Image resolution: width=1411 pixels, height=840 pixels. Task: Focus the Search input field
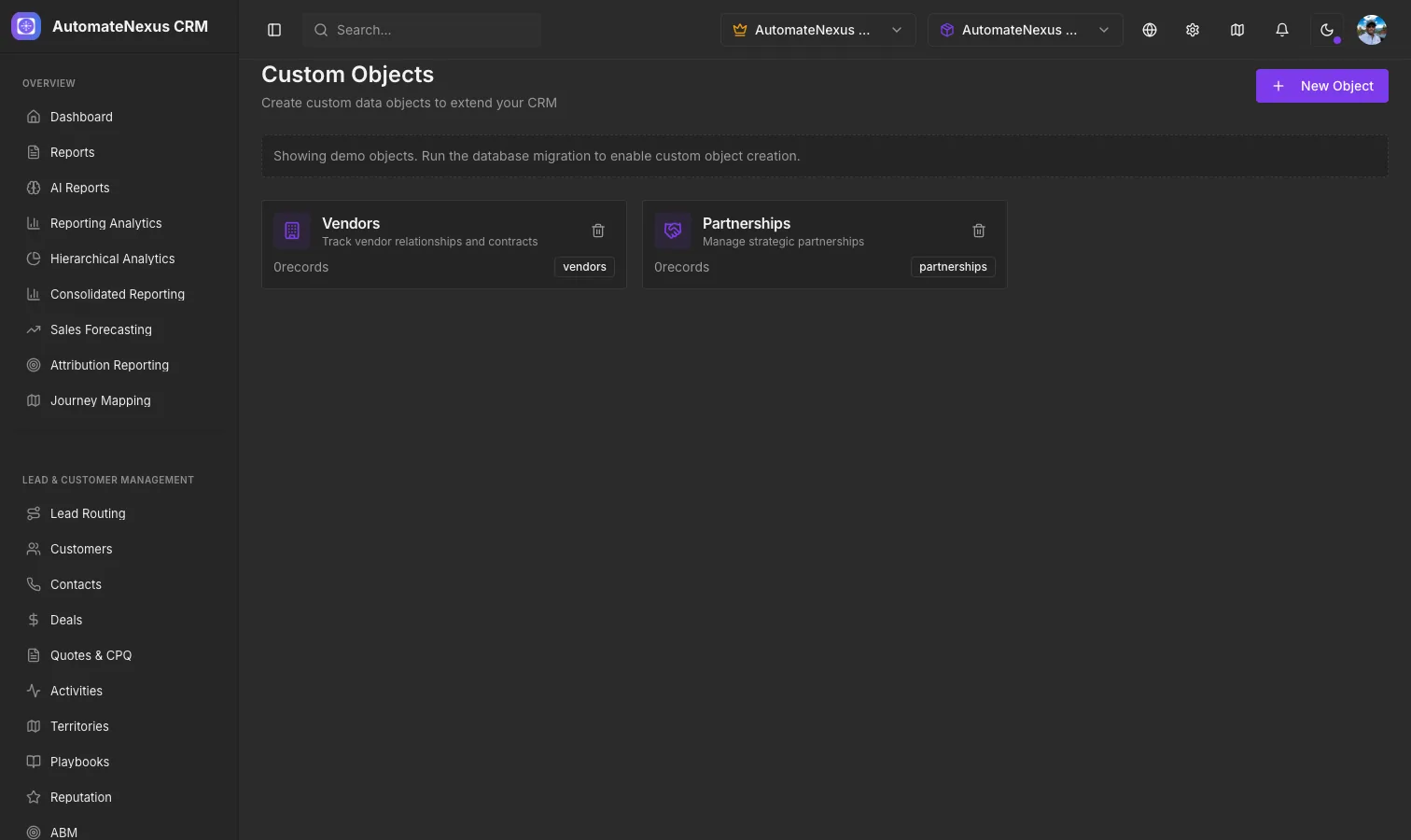[422, 30]
